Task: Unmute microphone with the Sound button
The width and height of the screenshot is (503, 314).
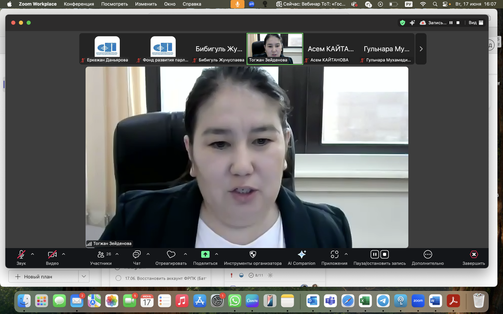Action: pyautogui.click(x=21, y=254)
